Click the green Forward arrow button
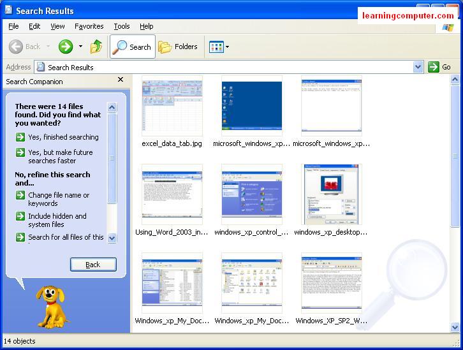463x350 pixels. click(65, 47)
